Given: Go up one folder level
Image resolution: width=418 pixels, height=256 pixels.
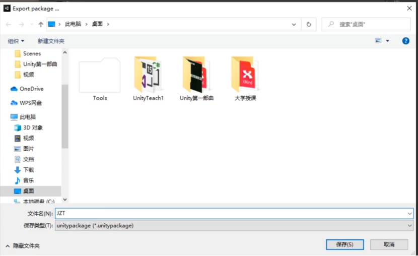Looking at the screenshot, I should pos(40,25).
